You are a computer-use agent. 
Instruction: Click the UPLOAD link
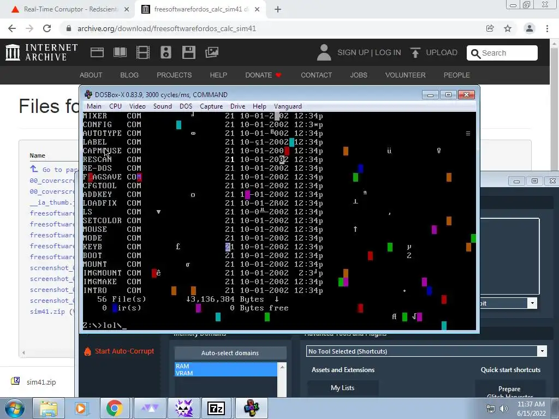441,53
